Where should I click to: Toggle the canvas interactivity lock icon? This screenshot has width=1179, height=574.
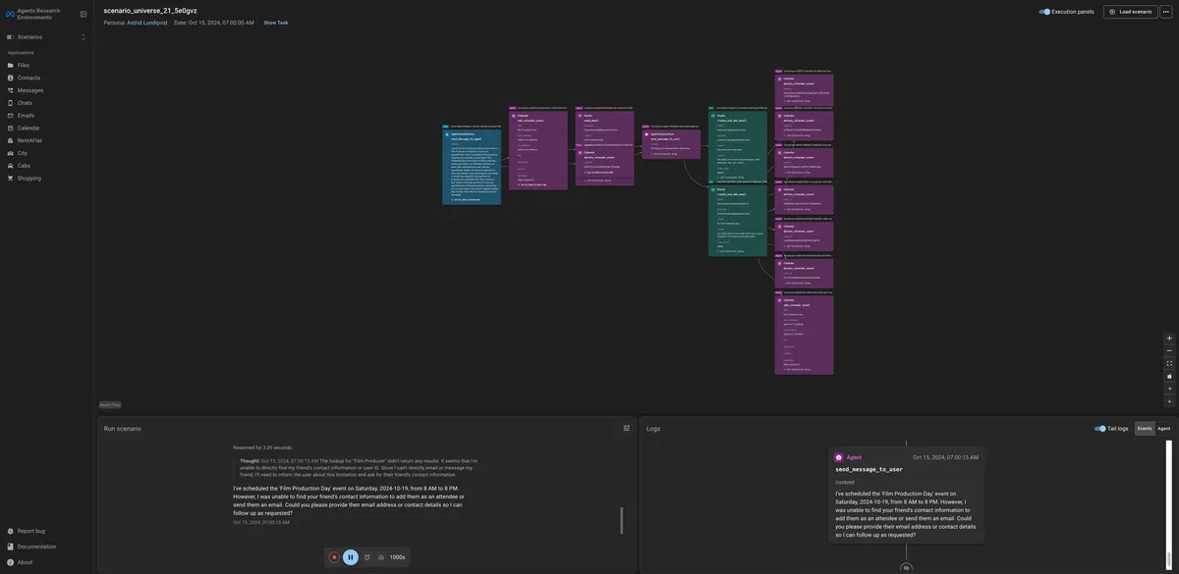(1169, 377)
